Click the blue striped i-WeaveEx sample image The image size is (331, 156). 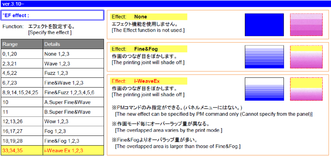click(x=264, y=89)
